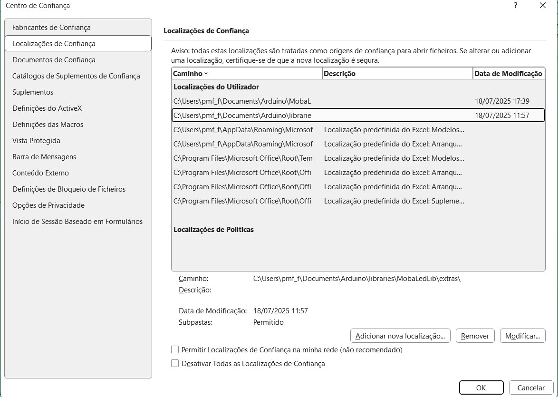Viewport: 558px width, 397px height.
Task: Switch to Documentos de Confiança
Action: tap(54, 60)
